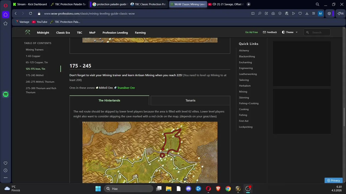Click the edit page note icon
Screen dimensions: 346x194
[266, 13]
